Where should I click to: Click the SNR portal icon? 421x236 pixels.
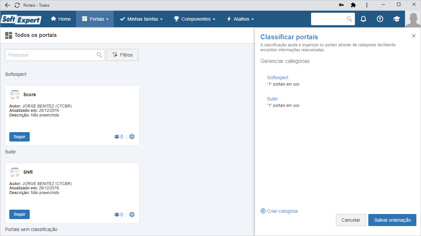tap(15, 172)
